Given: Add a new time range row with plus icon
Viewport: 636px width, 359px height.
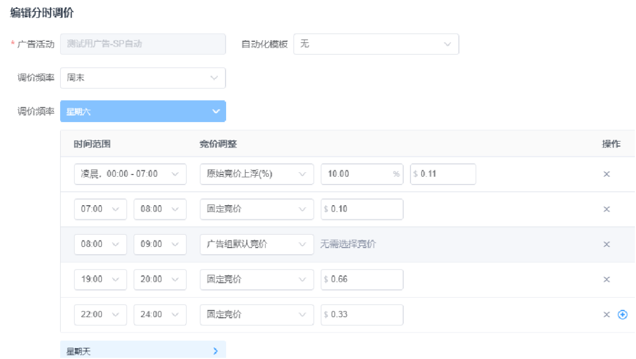Looking at the screenshot, I should [622, 315].
